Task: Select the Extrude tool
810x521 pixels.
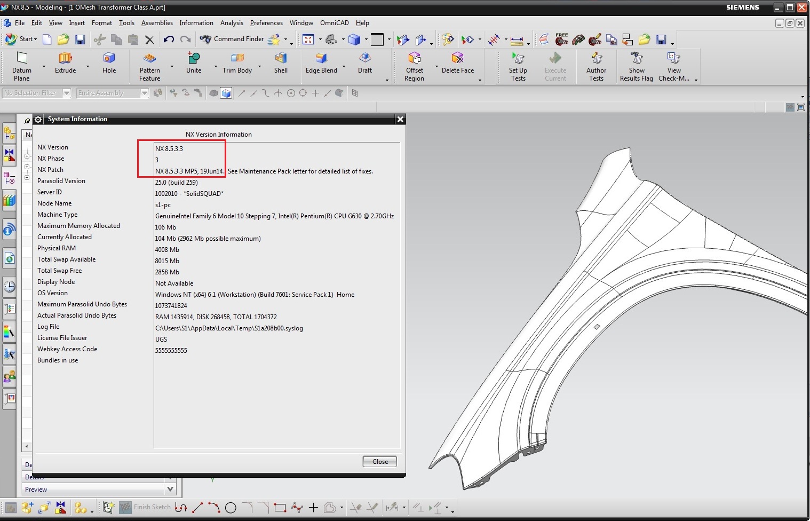Action: point(65,62)
